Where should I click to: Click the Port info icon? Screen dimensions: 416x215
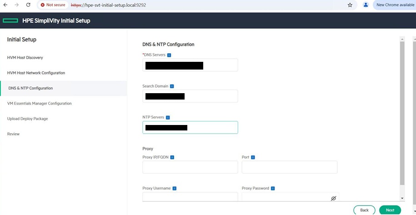click(253, 157)
